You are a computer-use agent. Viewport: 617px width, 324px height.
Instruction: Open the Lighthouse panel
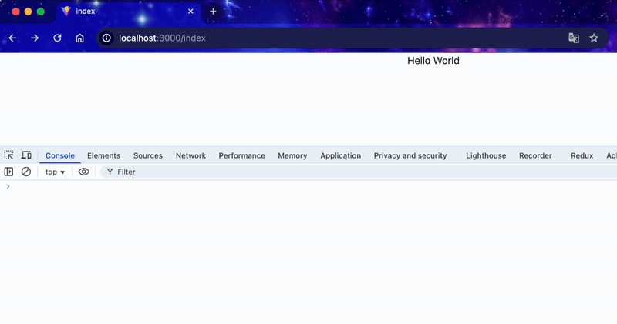486,155
